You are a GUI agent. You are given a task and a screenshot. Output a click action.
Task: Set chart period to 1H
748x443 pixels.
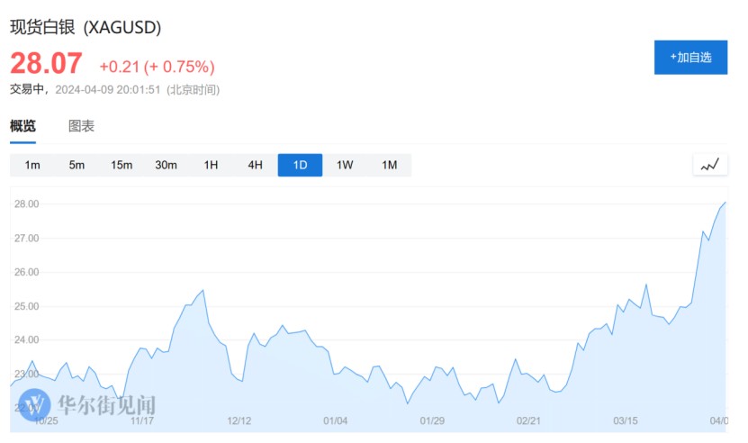[x=211, y=165]
